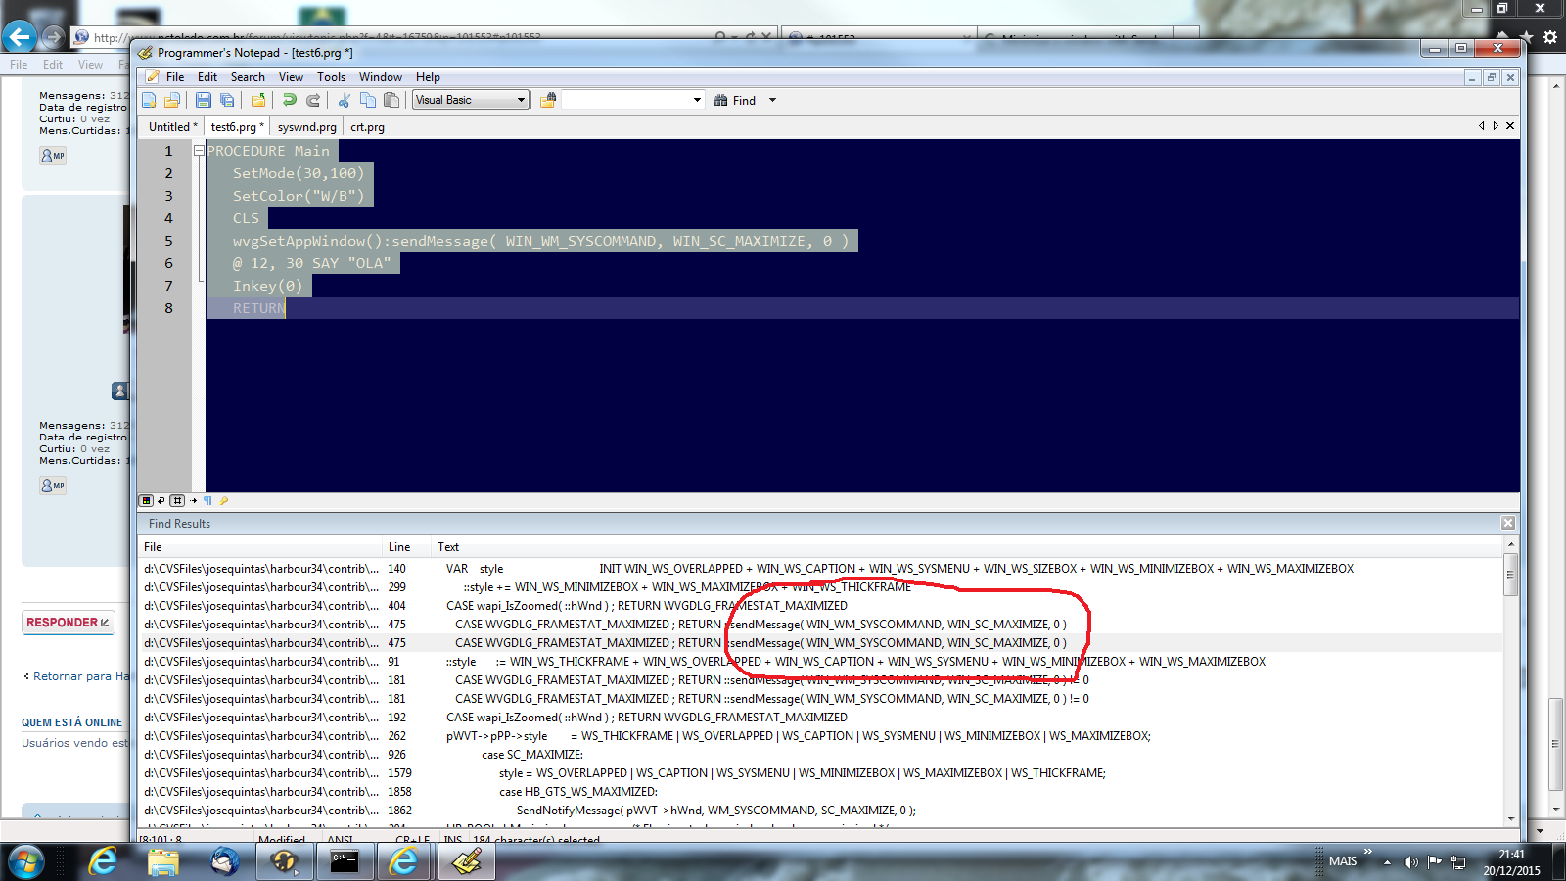Viewport: 1566px width, 881px height.
Task: Switch to the Untitled tab
Action: pyautogui.click(x=172, y=127)
